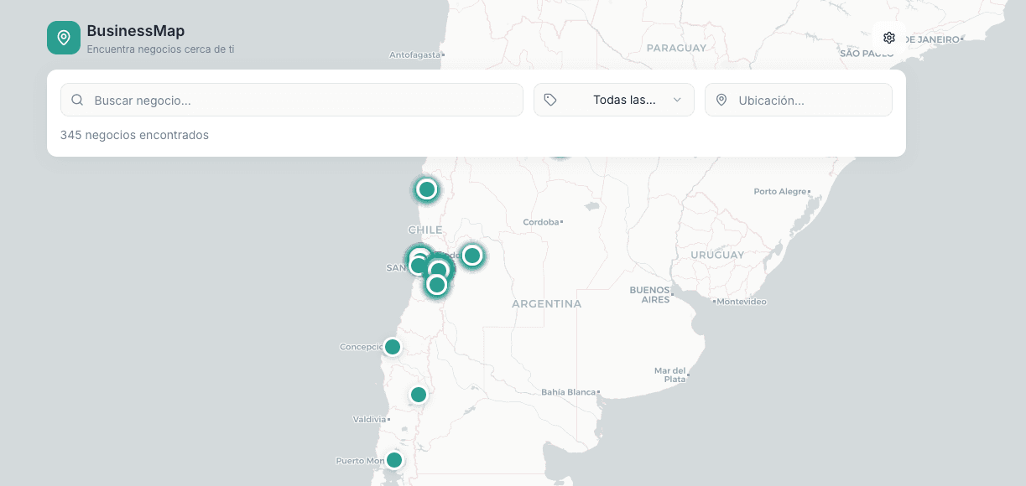Viewport: 1026px width, 486px height.
Task: Click the magnifier icon in the search bar
Action: tap(76, 99)
